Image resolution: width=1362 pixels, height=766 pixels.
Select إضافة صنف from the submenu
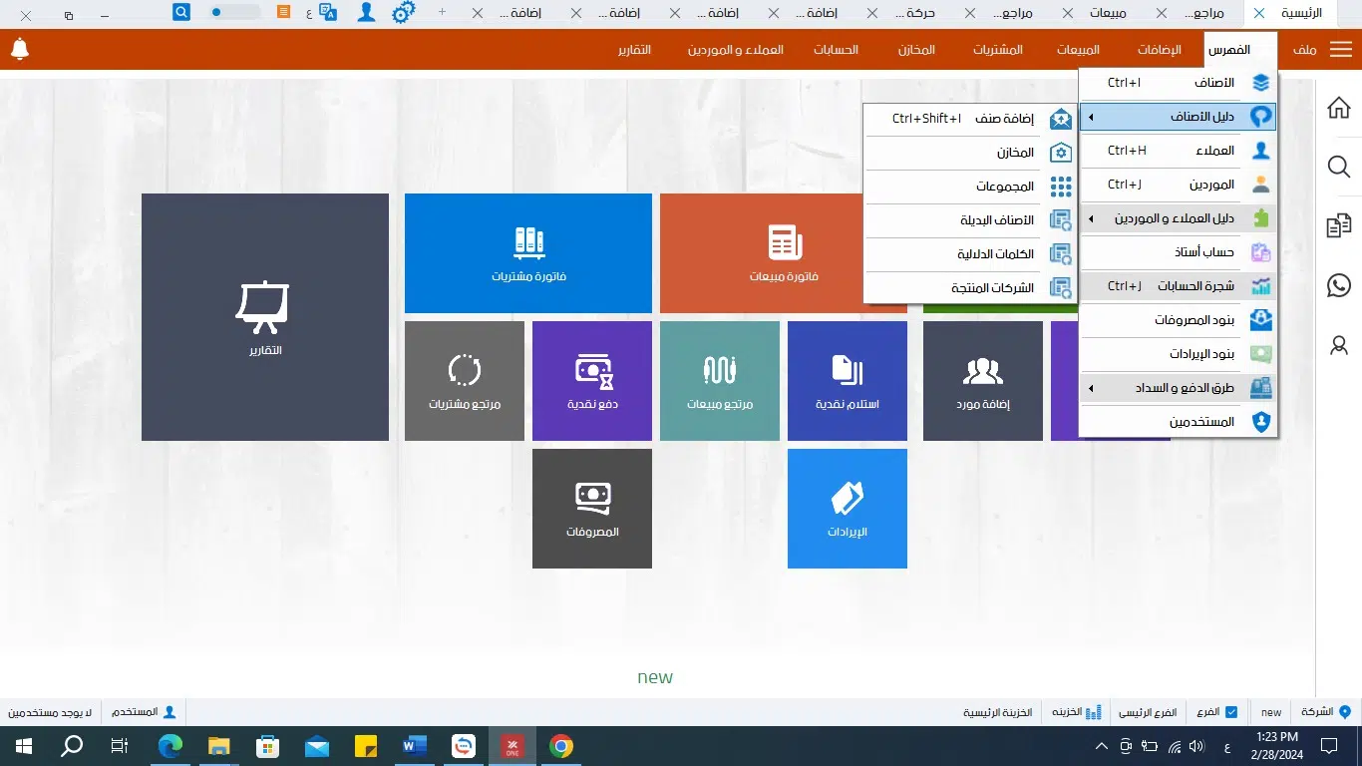tap(1003, 119)
